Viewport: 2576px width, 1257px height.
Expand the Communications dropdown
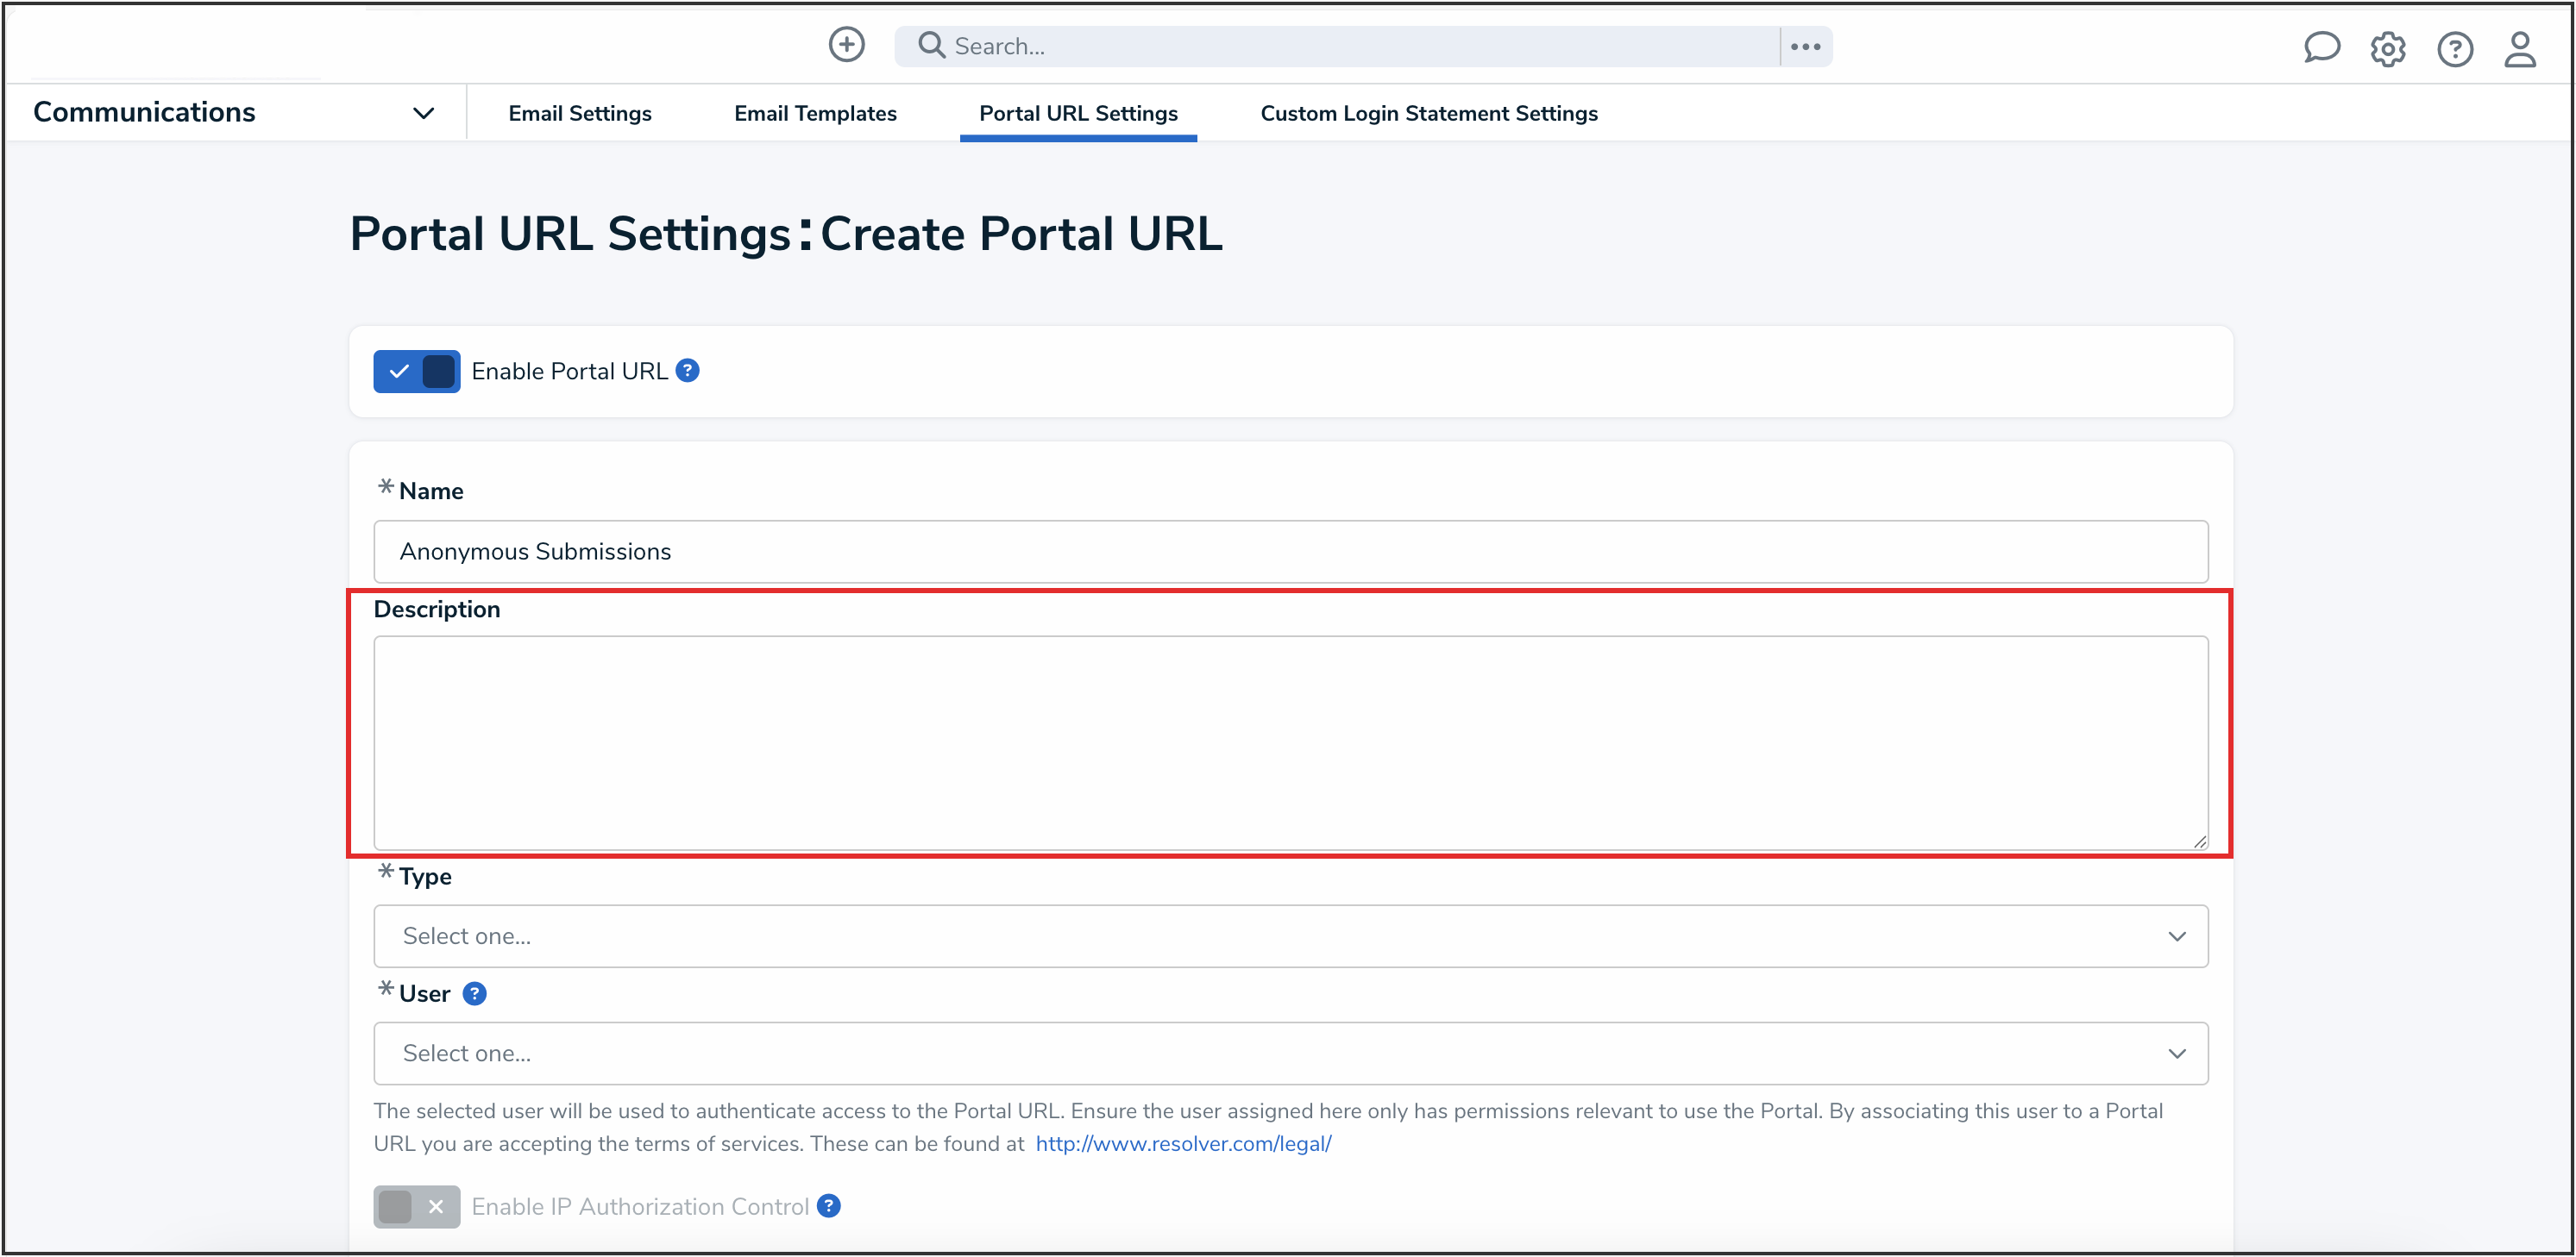[423, 113]
